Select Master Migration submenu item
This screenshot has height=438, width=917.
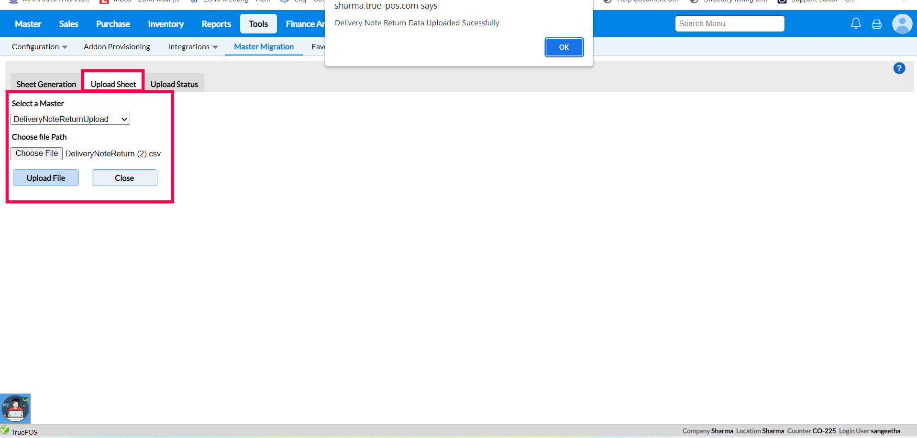(x=264, y=47)
